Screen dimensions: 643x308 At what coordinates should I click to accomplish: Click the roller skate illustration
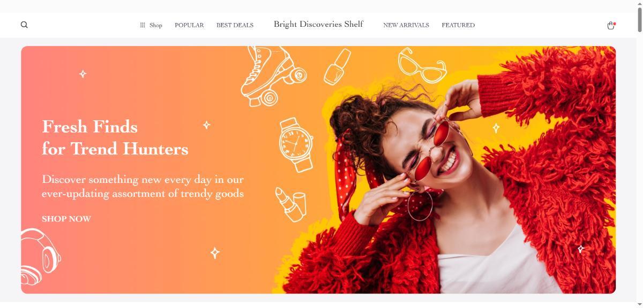coord(273,75)
